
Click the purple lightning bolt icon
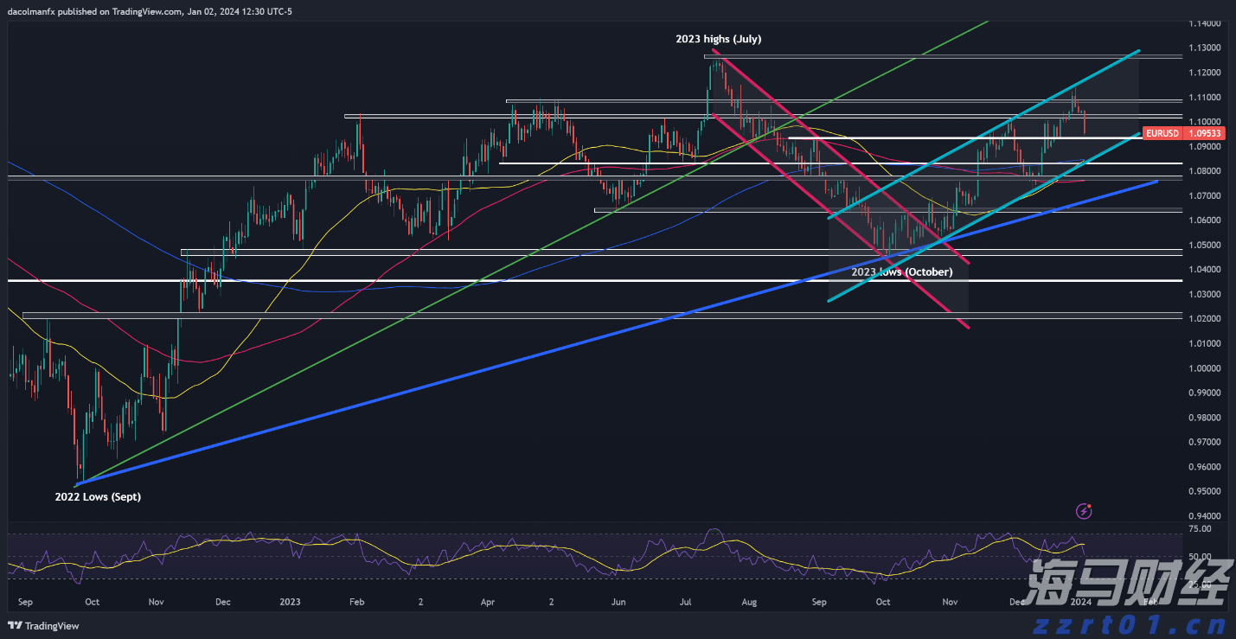pyautogui.click(x=1084, y=511)
